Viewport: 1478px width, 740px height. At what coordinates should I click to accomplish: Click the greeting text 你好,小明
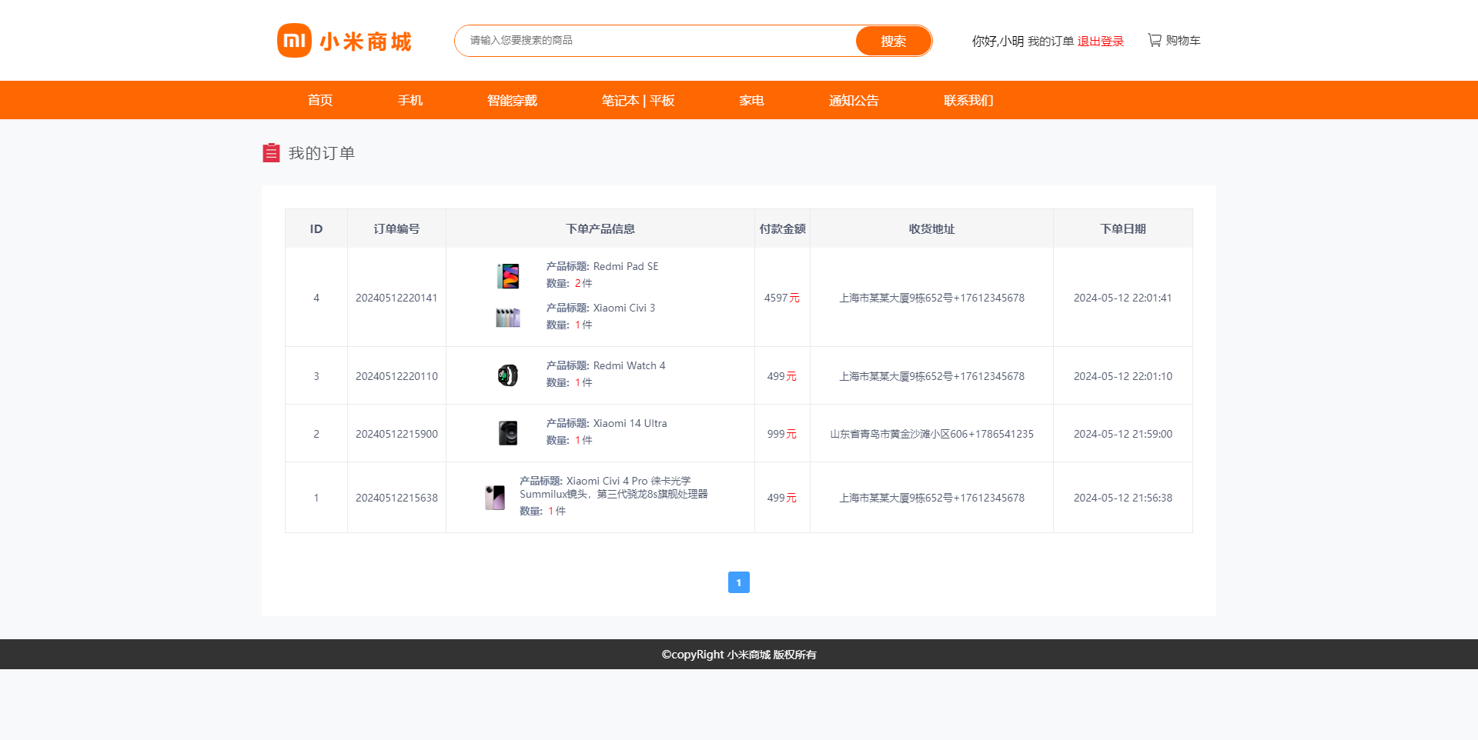pyautogui.click(x=998, y=41)
